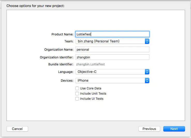Click the Include UI Tests label text

[x=92, y=99]
